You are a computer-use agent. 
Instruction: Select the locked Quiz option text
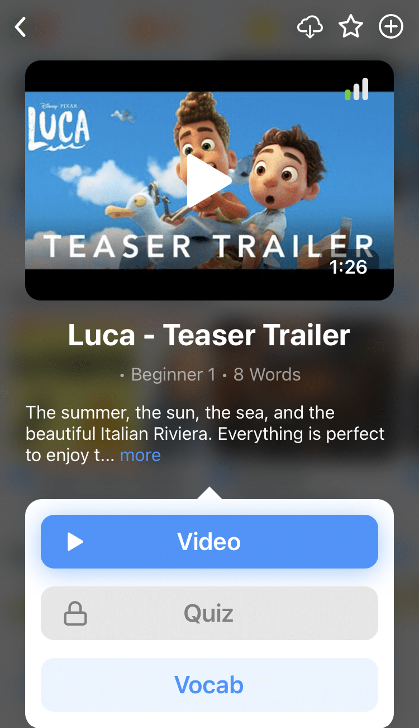tap(209, 614)
